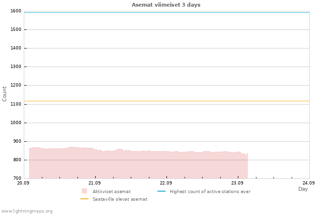Viewport: 333px width, 214px height.
Task: Click the orange Saatavilla olevat asemat legend line
Action: [84, 199]
